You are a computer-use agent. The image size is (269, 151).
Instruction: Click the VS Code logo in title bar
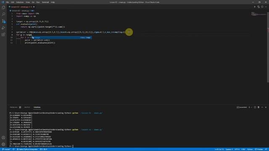(3, 2)
